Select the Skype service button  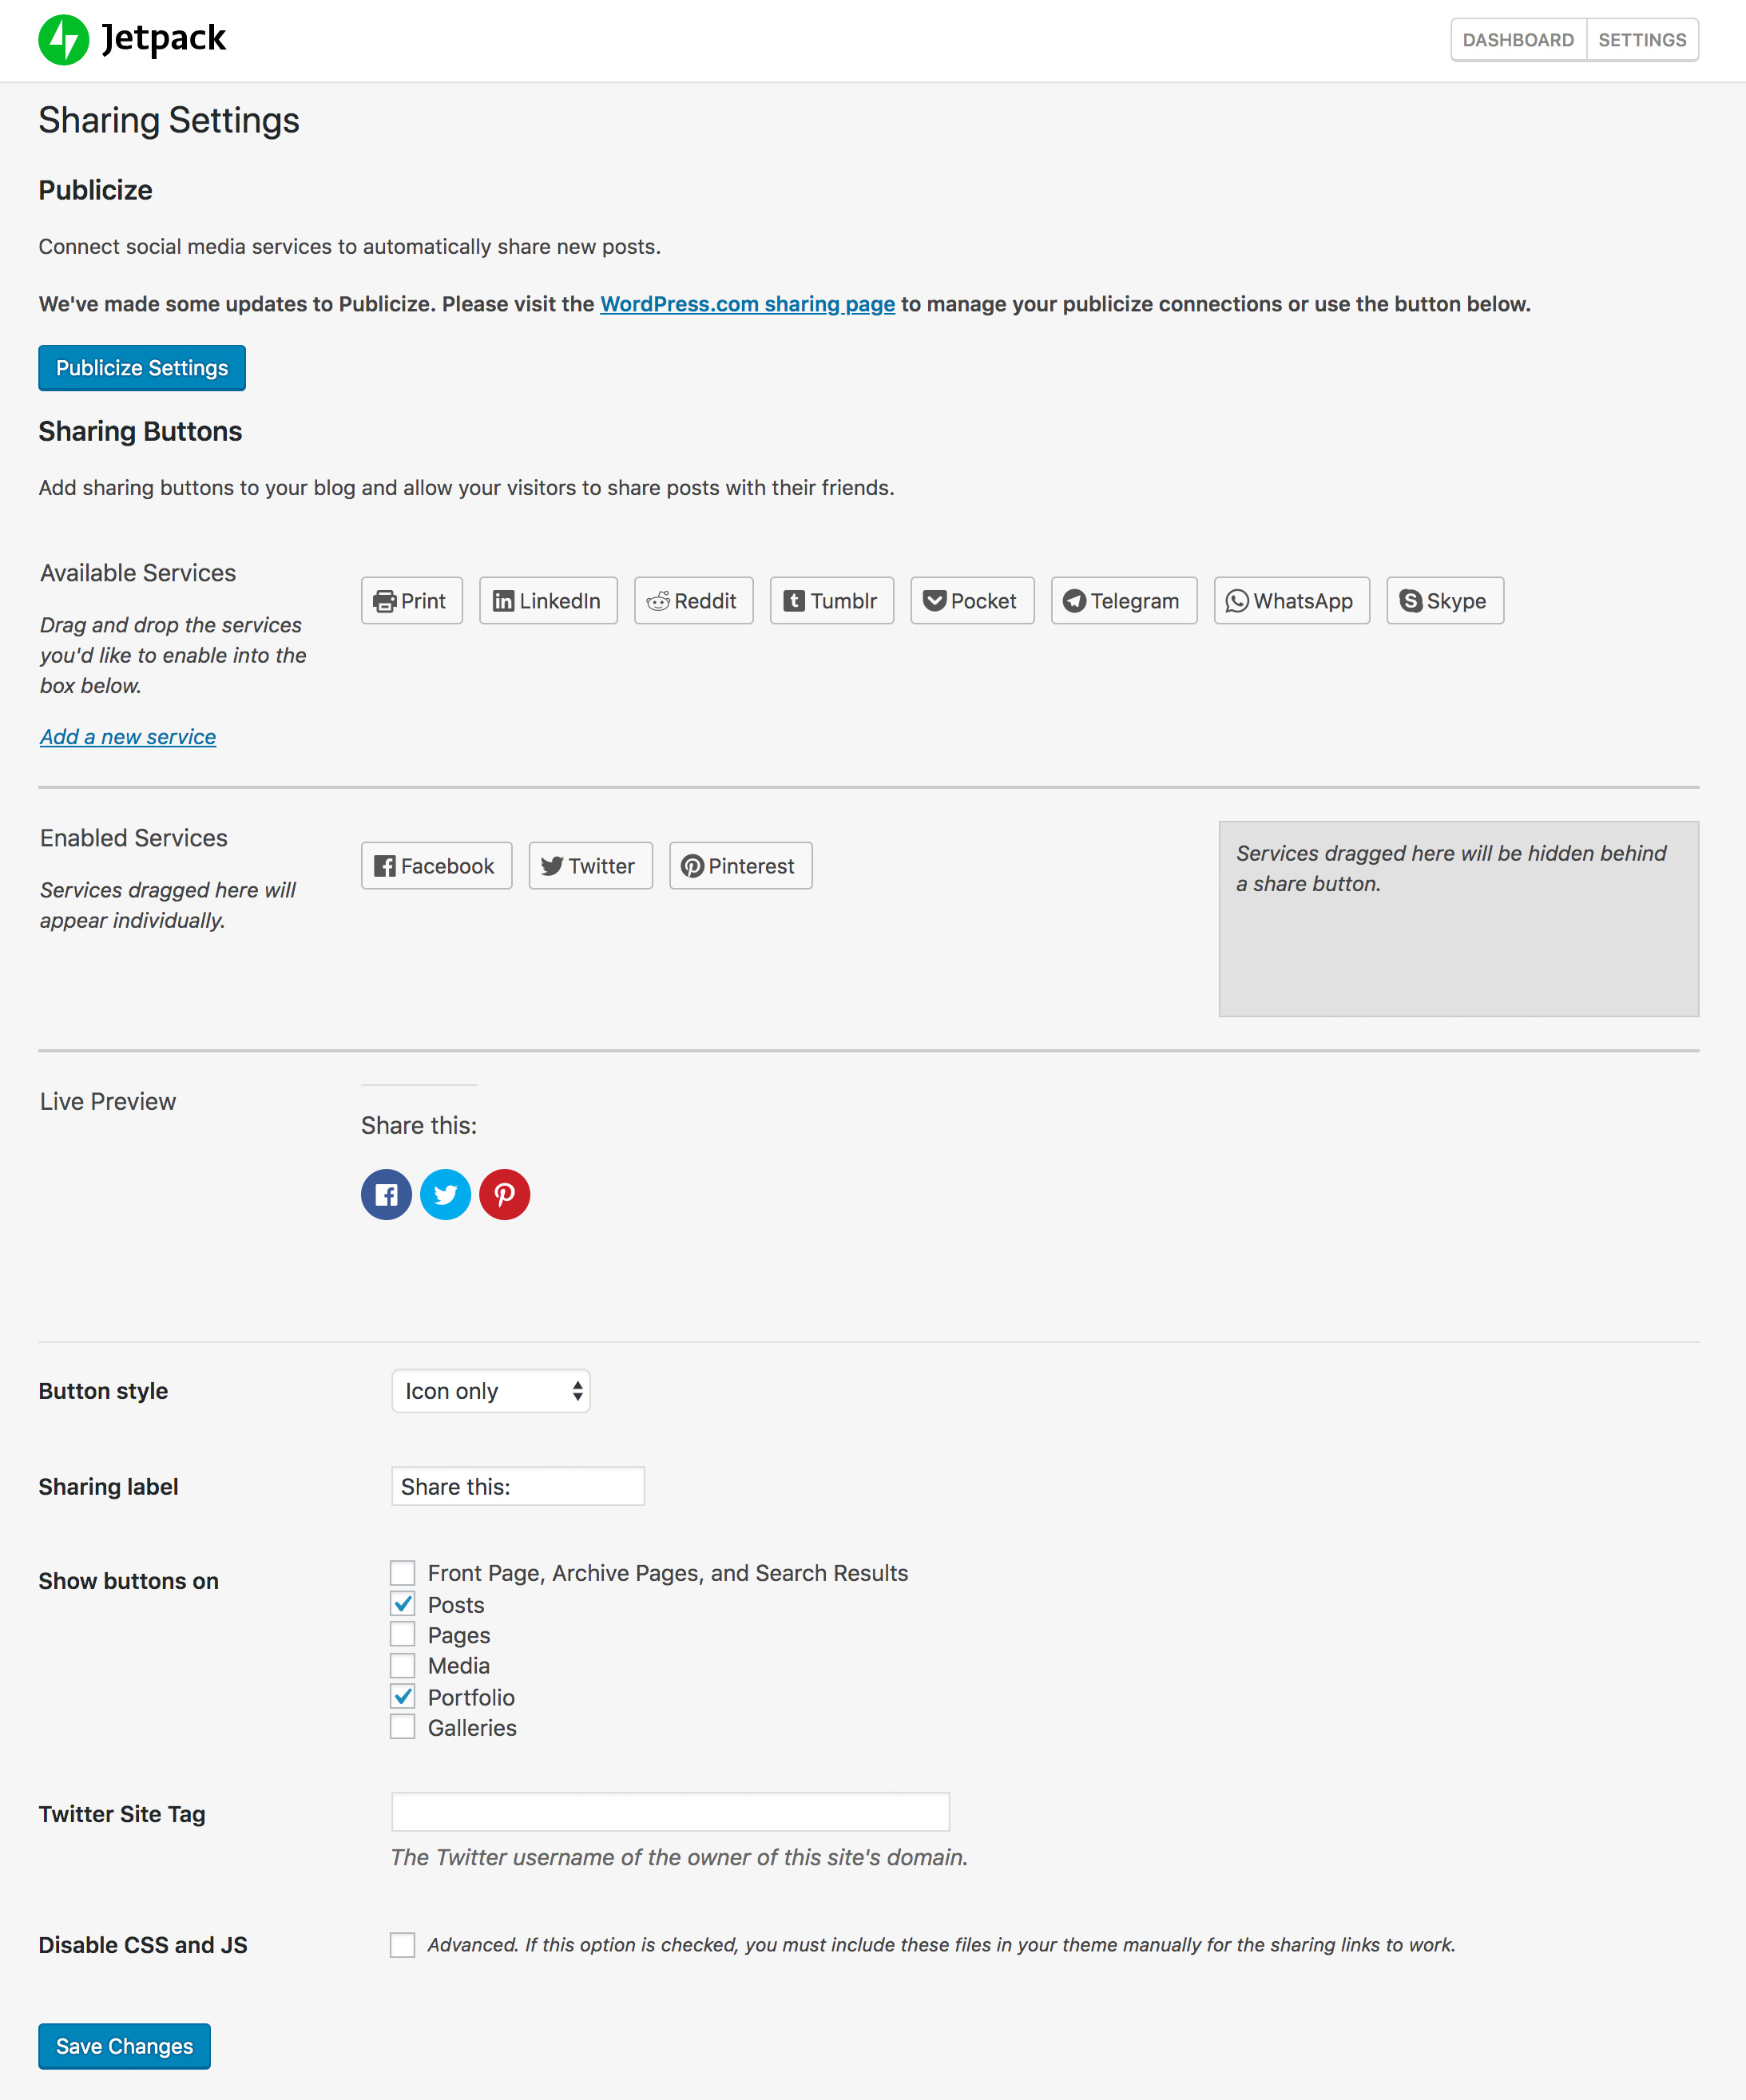click(1445, 601)
